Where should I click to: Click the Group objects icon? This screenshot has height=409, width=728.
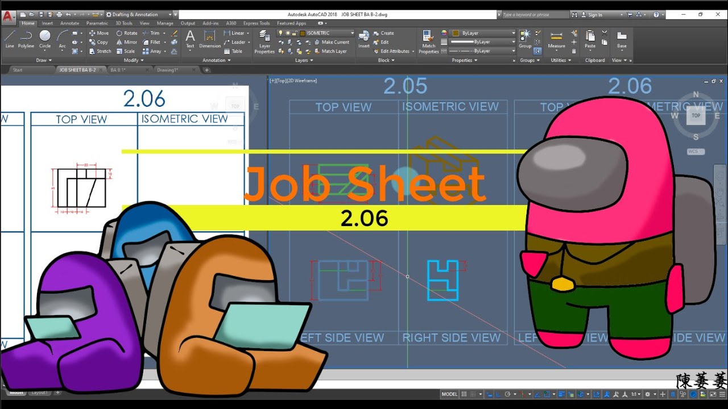click(x=525, y=39)
